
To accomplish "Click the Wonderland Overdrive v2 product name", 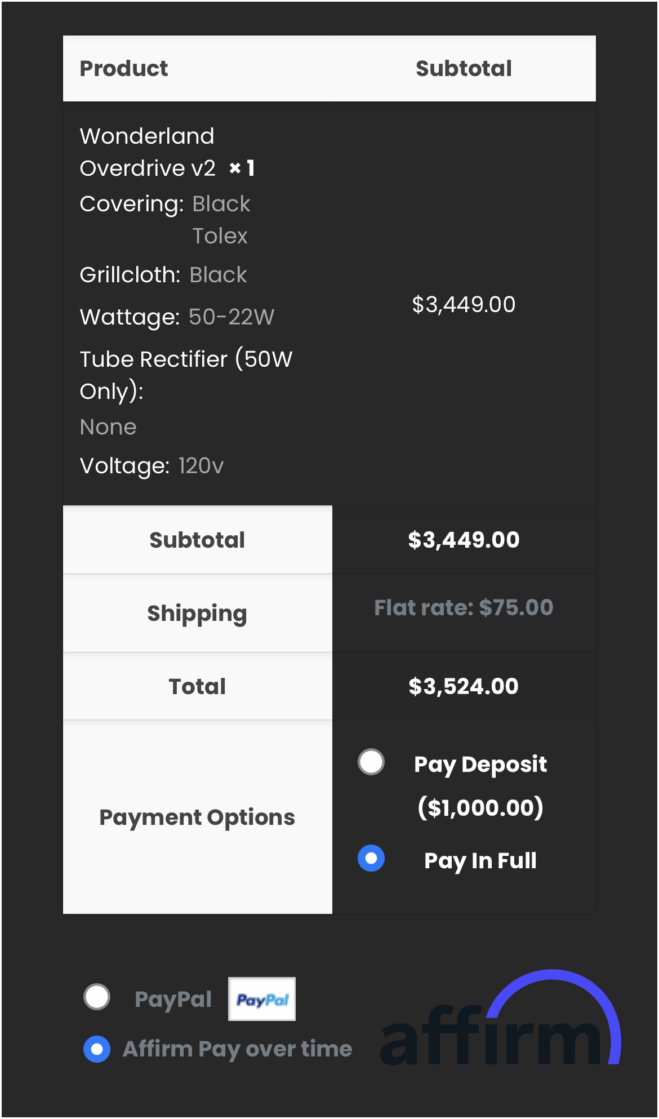I will pyautogui.click(x=148, y=152).
